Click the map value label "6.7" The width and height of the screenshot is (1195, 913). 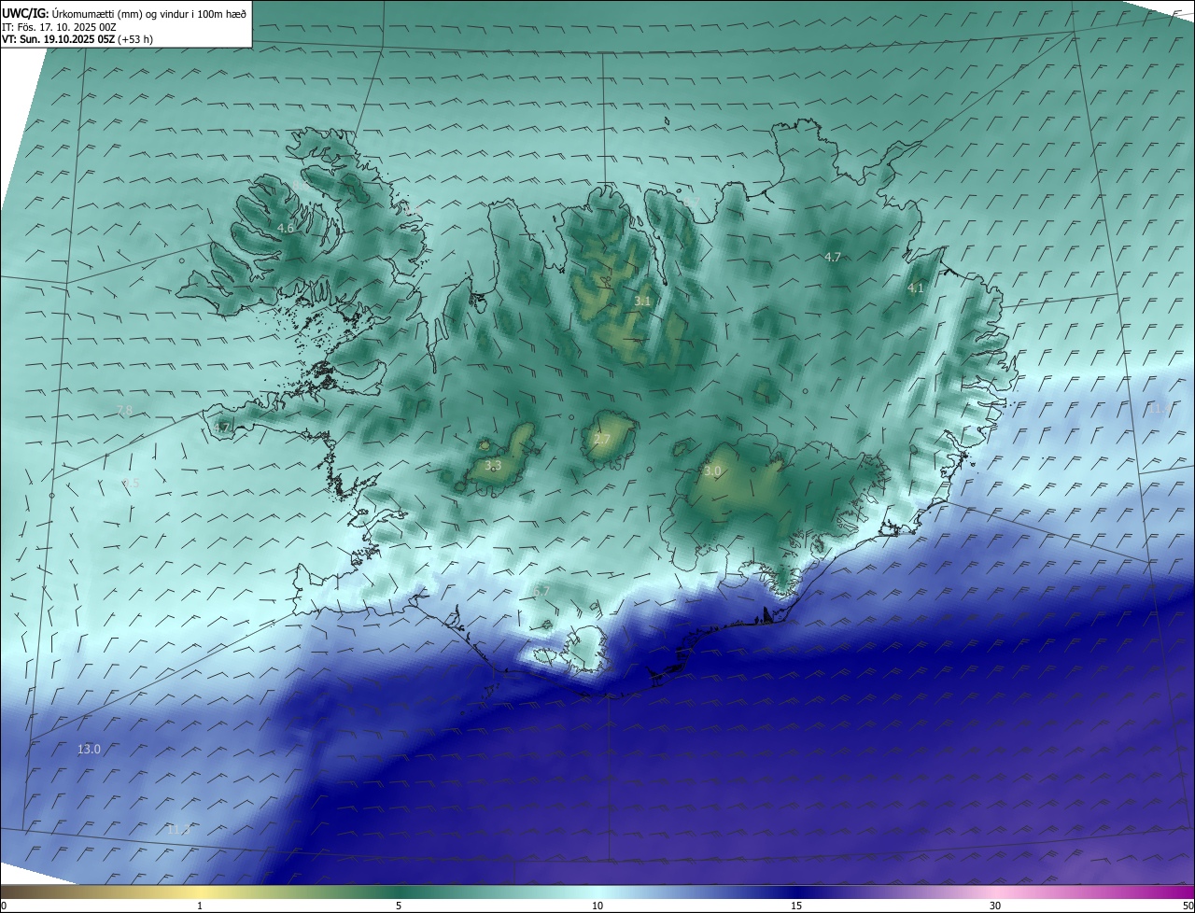point(541,591)
